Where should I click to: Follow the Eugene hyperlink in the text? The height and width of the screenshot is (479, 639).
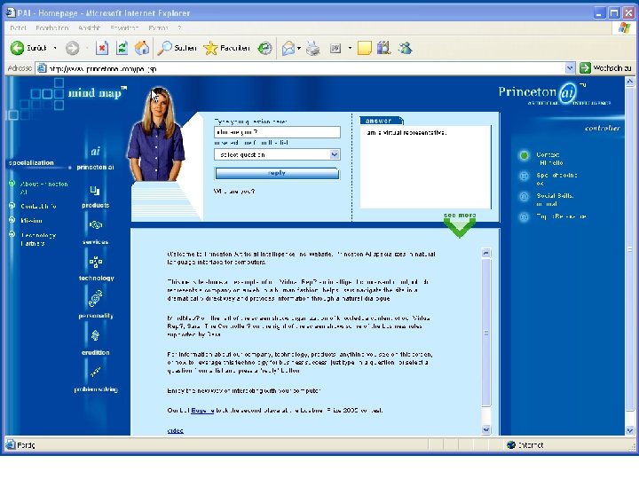click(x=202, y=410)
